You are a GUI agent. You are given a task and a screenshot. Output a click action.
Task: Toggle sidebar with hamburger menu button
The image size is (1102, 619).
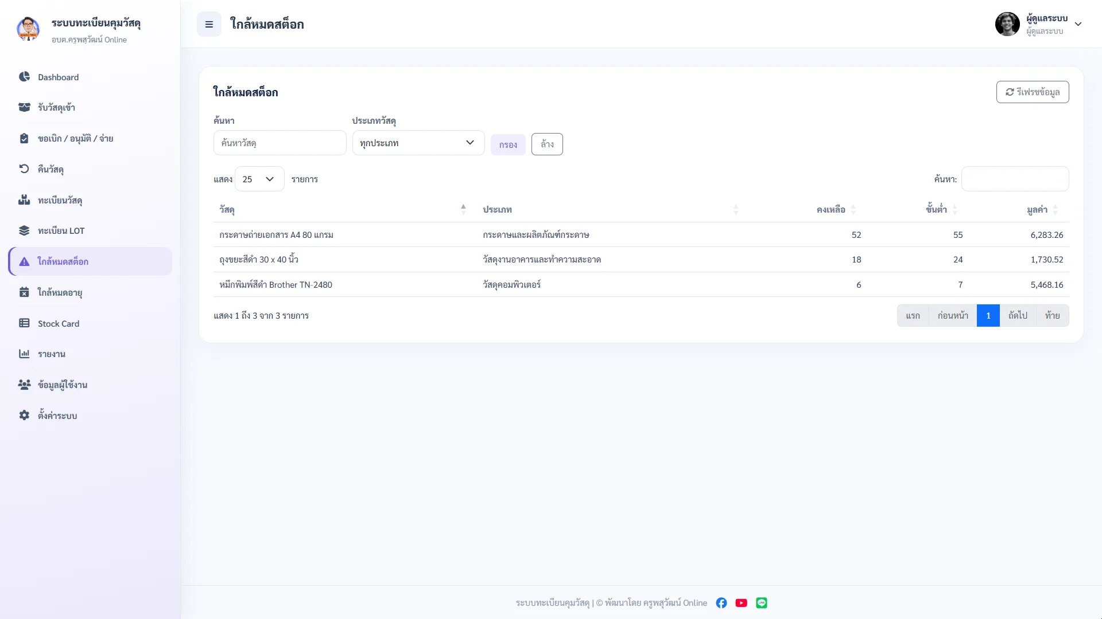click(209, 24)
